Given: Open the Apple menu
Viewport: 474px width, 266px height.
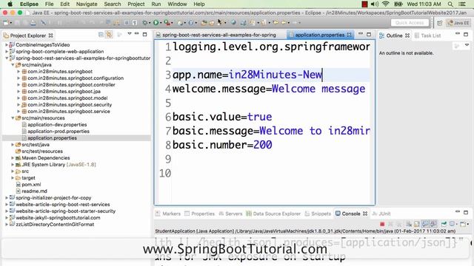Looking at the screenshot, I should pyautogui.click(x=10, y=4).
